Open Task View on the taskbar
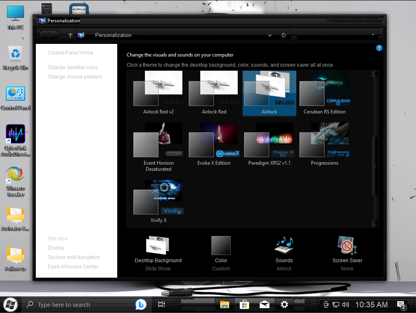The height and width of the screenshot is (313, 416). 161,304
